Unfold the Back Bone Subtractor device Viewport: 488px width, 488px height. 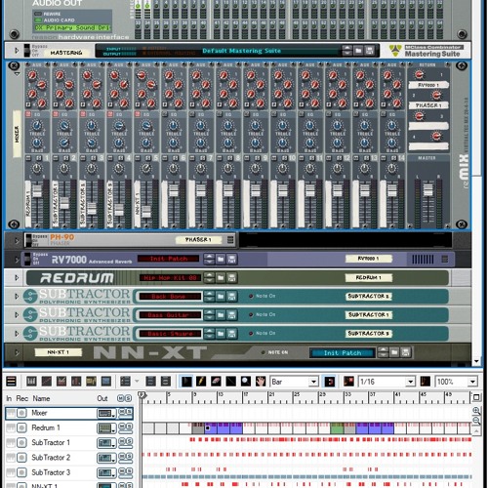click(x=17, y=297)
